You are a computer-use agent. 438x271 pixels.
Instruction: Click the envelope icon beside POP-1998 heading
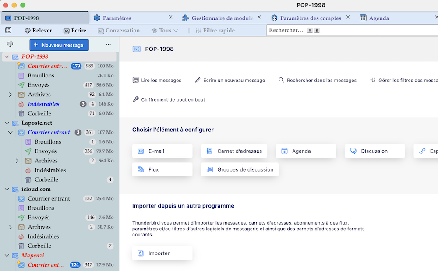(136, 49)
